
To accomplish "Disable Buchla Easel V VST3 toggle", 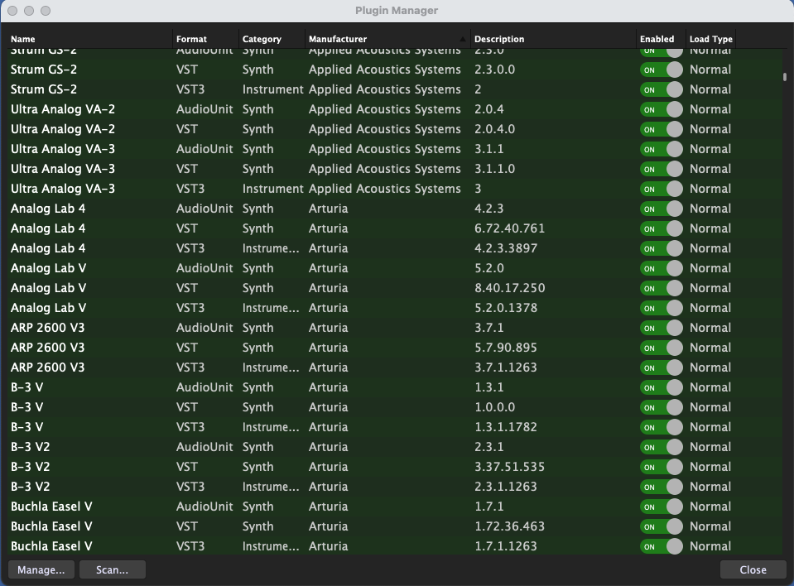I will click(x=662, y=546).
